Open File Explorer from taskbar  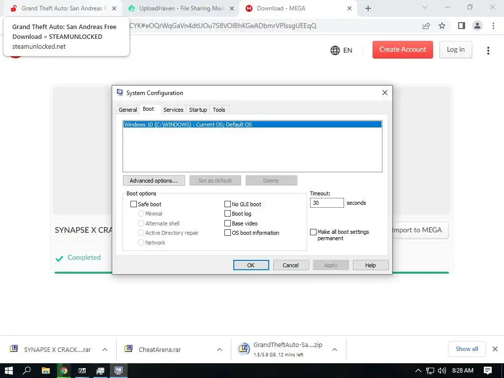pyautogui.click(x=46, y=371)
